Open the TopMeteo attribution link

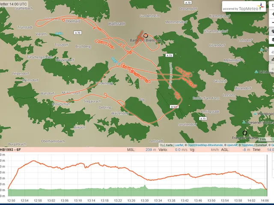247,145
